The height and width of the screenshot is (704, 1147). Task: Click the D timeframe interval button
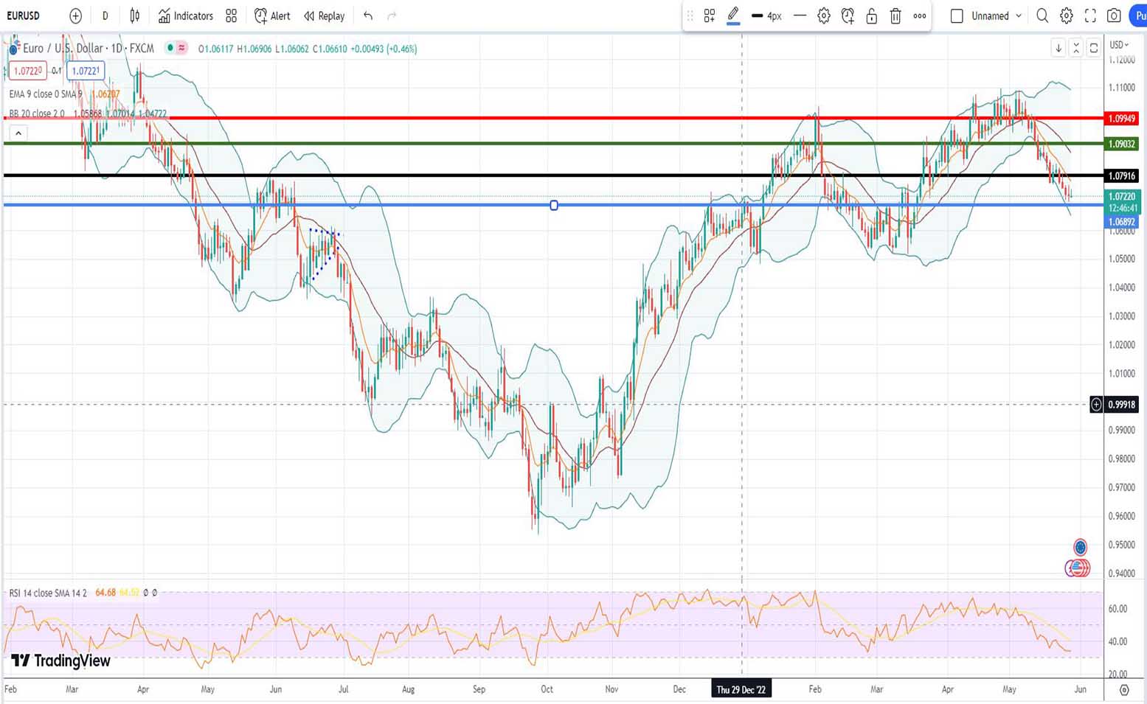point(105,15)
